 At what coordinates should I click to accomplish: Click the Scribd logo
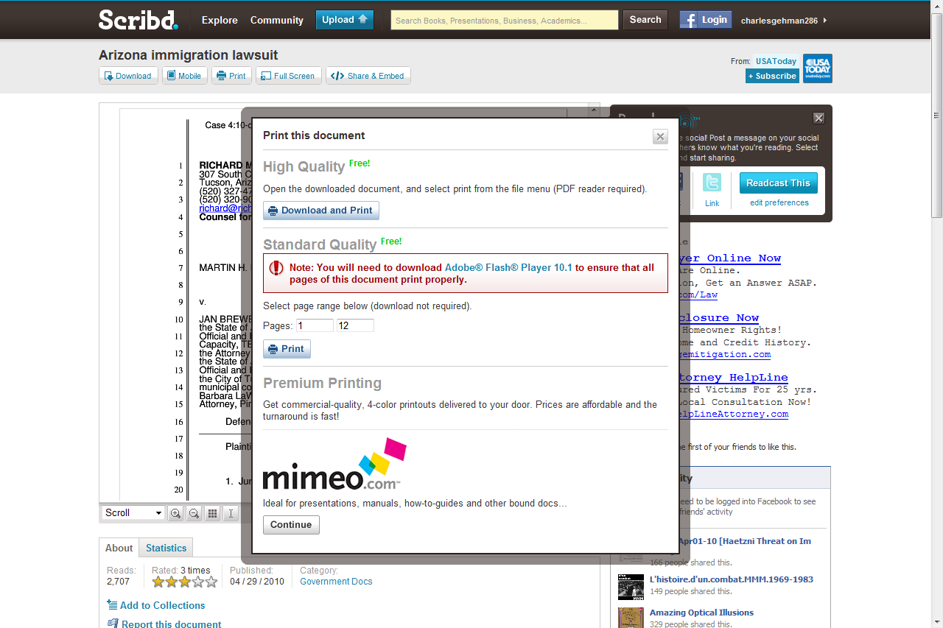pyautogui.click(x=139, y=19)
